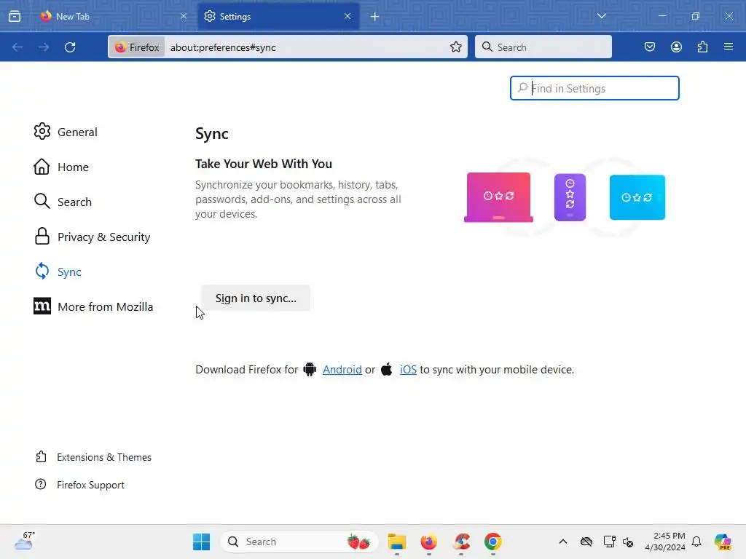Open the Firefox account icon
Screen dimensions: 746x559
tap(676, 47)
